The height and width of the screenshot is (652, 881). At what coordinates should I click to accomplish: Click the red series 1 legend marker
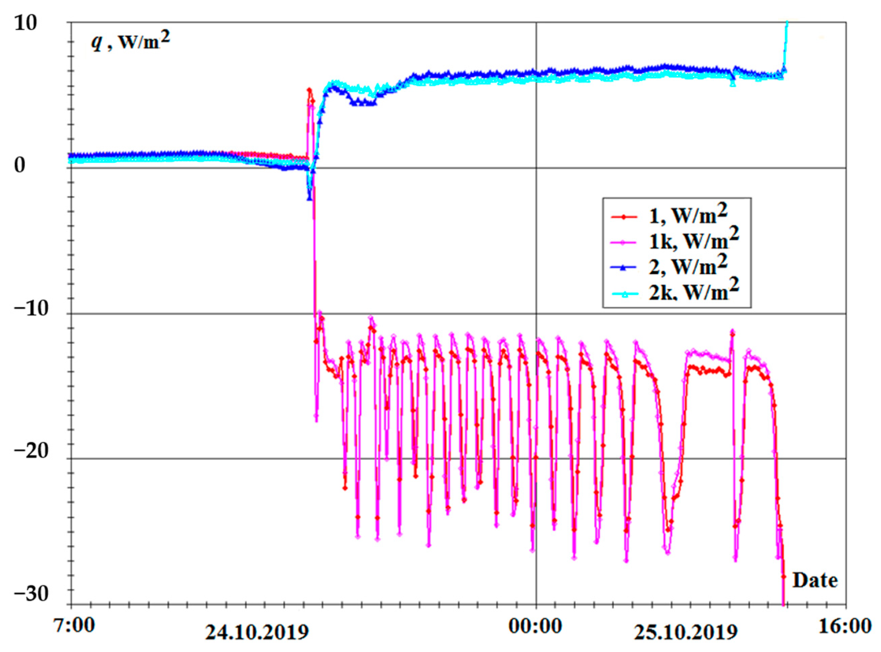624,217
